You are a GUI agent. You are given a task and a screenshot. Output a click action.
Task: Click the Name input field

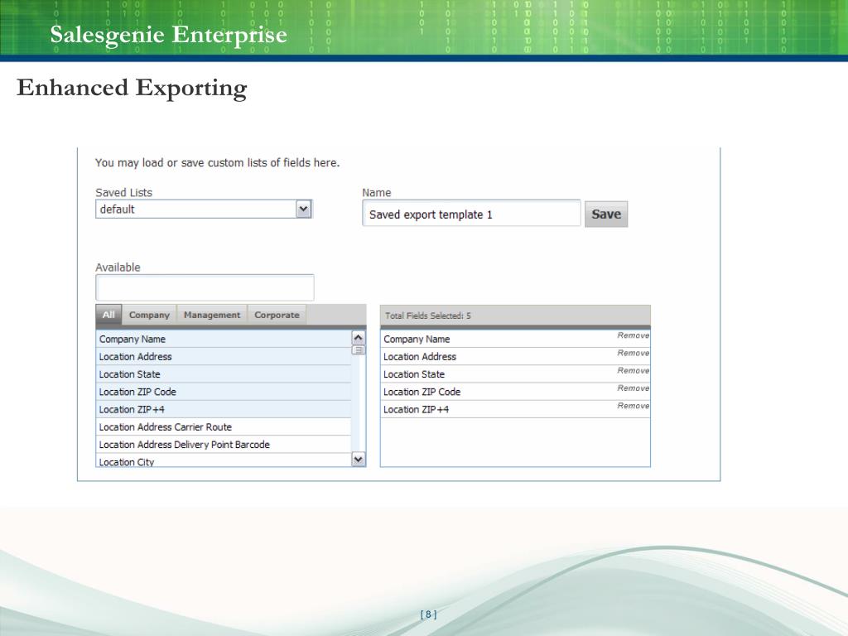(471, 214)
